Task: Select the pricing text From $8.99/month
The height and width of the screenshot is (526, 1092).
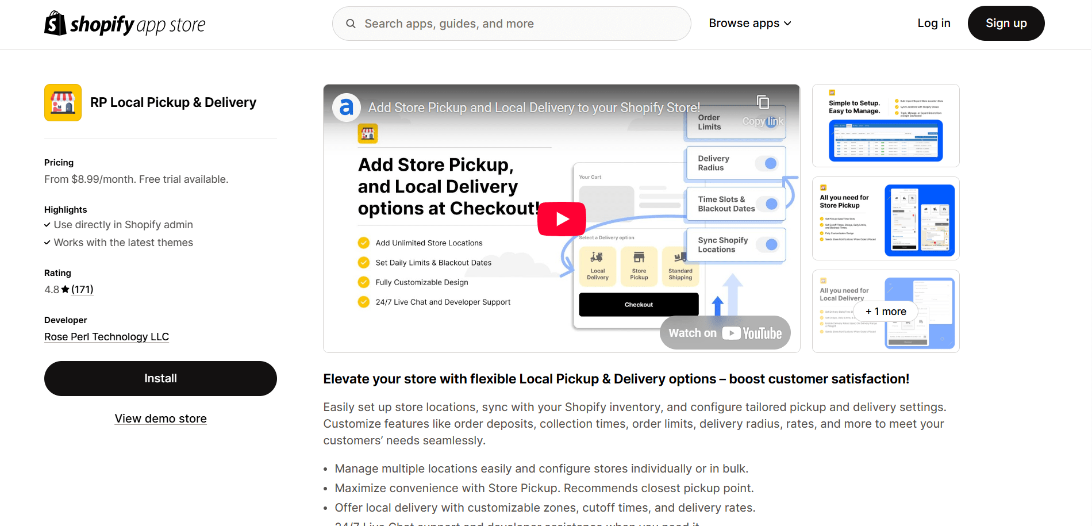Action: 136,179
